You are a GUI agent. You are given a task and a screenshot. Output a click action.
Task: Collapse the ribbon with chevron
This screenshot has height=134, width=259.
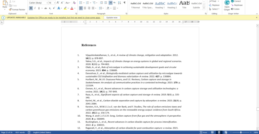[257, 14]
